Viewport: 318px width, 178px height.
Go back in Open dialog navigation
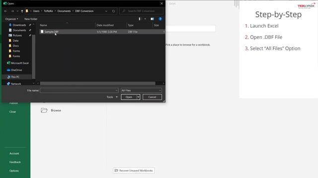point(5,11)
